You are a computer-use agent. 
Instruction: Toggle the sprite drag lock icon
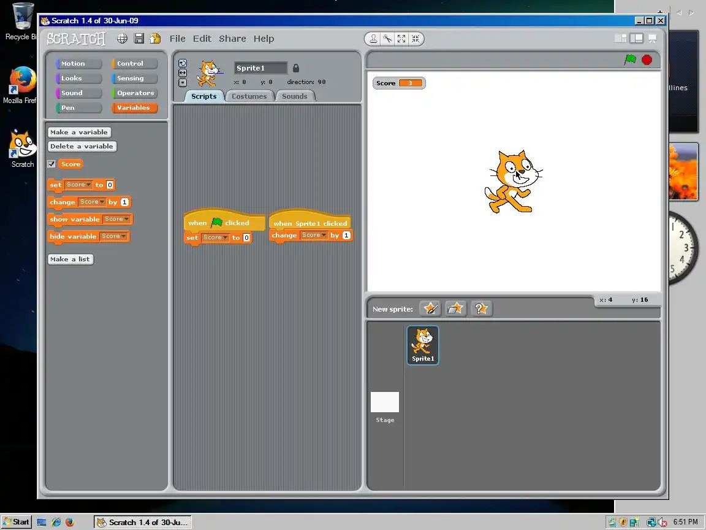tap(296, 68)
